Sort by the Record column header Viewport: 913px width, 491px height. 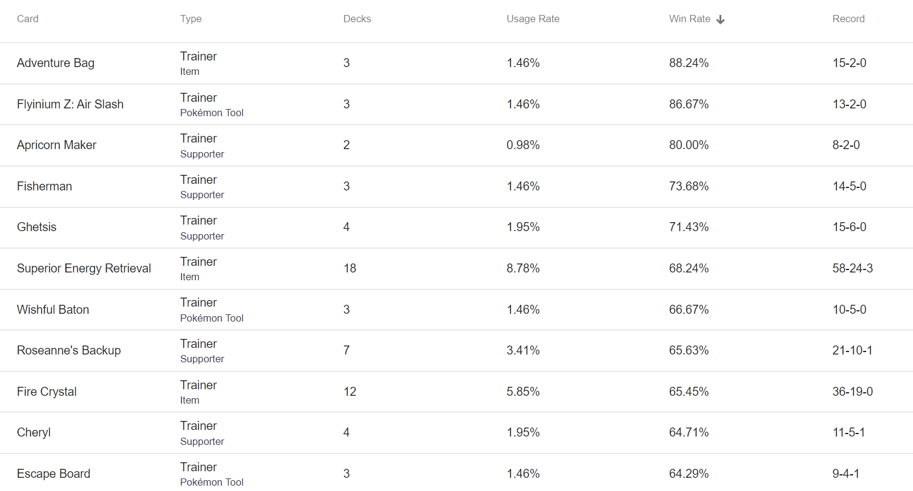point(848,19)
